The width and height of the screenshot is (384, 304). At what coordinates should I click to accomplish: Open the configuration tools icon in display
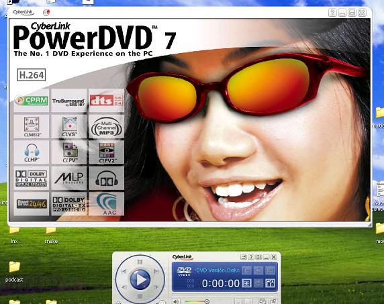click(270, 283)
